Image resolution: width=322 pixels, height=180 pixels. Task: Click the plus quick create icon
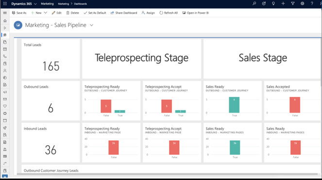[x=283, y=3]
